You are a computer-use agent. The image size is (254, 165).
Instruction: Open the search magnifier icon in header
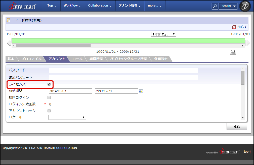(215, 6)
